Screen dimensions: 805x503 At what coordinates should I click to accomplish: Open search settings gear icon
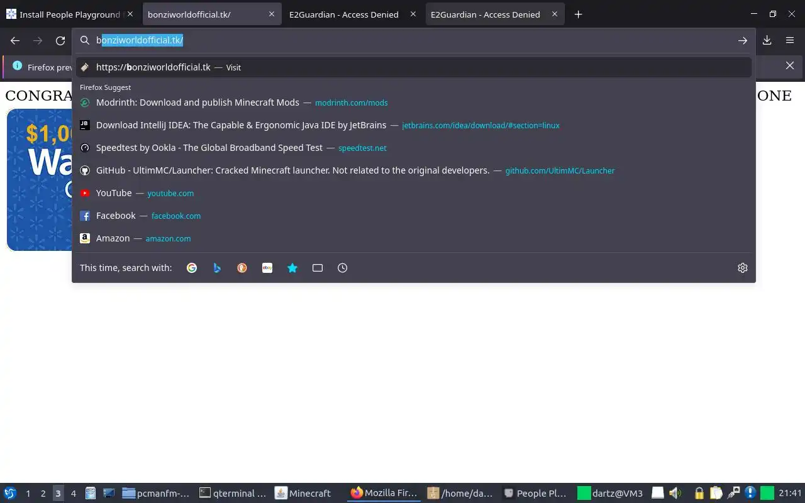tap(743, 268)
